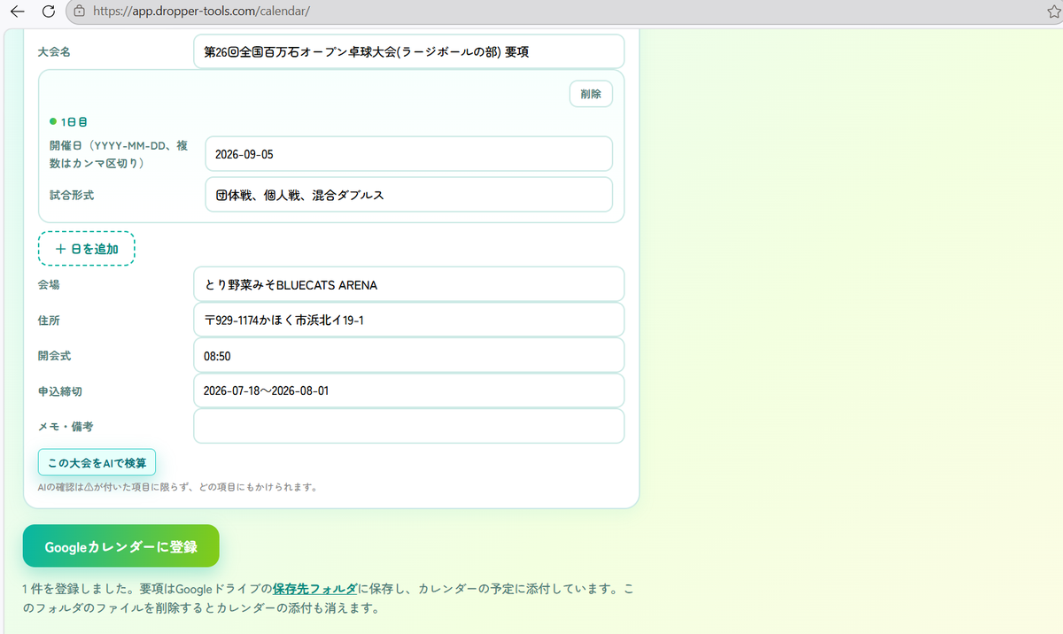1063x634 pixels.
Task: Click the メモ・備考 label text
Action: tap(66, 426)
